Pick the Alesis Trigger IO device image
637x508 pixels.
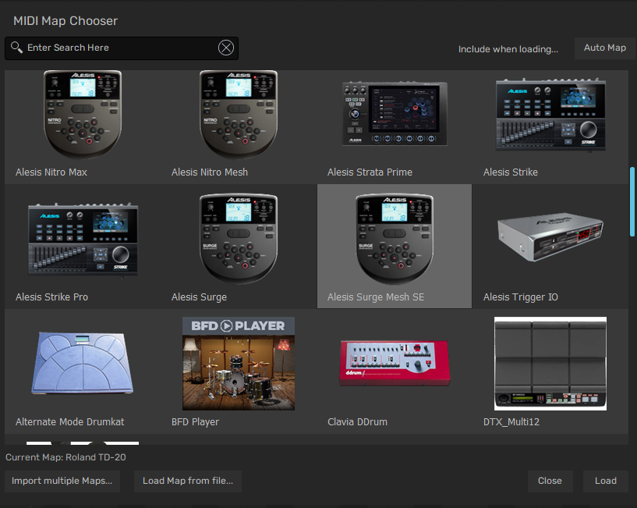(550, 236)
